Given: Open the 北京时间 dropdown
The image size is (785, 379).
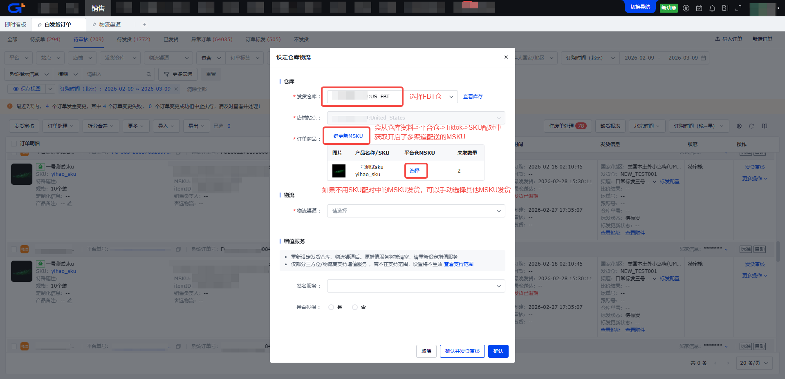Looking at the screenshot, I should 647,126.
